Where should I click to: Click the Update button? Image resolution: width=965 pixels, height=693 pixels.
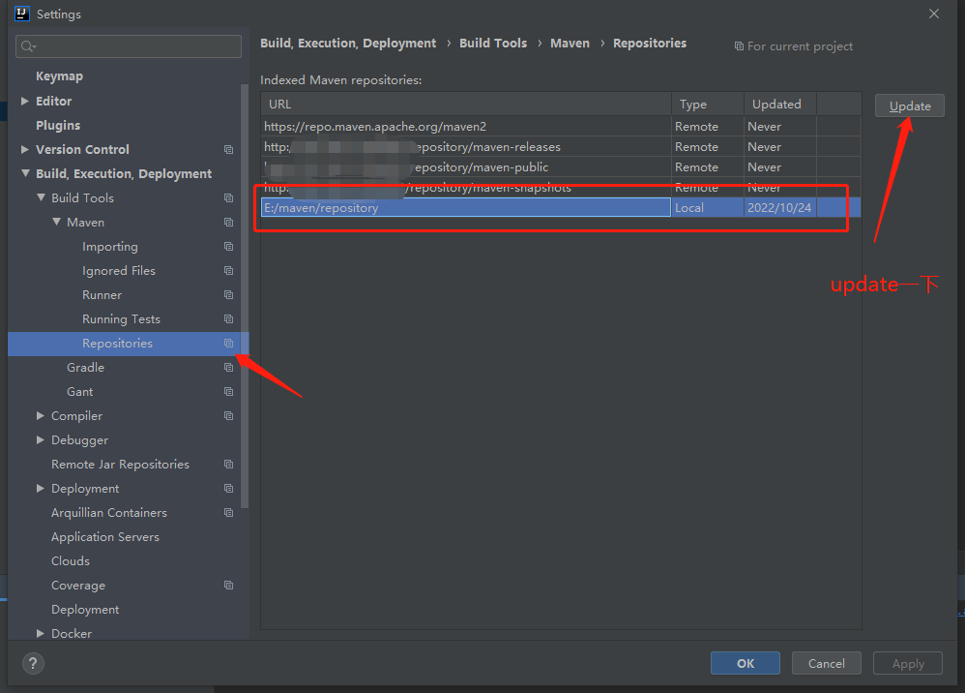(910, 105)
